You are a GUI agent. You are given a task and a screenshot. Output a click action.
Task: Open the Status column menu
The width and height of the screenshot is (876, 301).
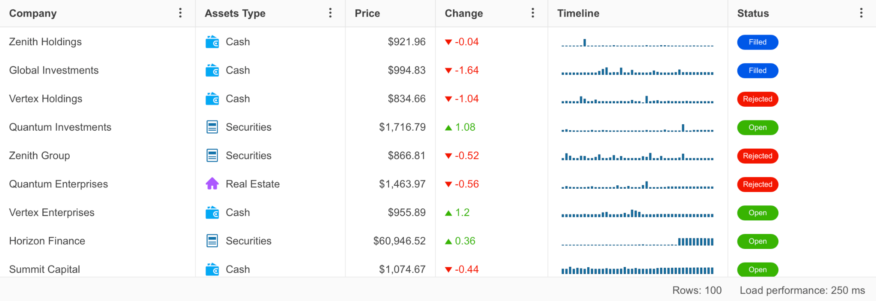click(861, 13)
